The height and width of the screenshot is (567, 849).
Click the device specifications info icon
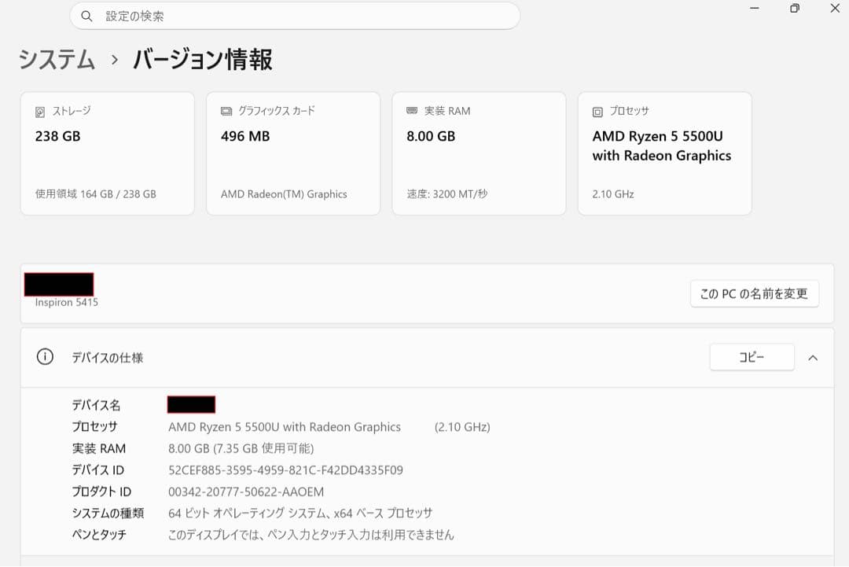(45, 357)
